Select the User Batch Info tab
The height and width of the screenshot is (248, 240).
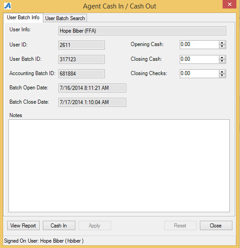coord(23,17)
